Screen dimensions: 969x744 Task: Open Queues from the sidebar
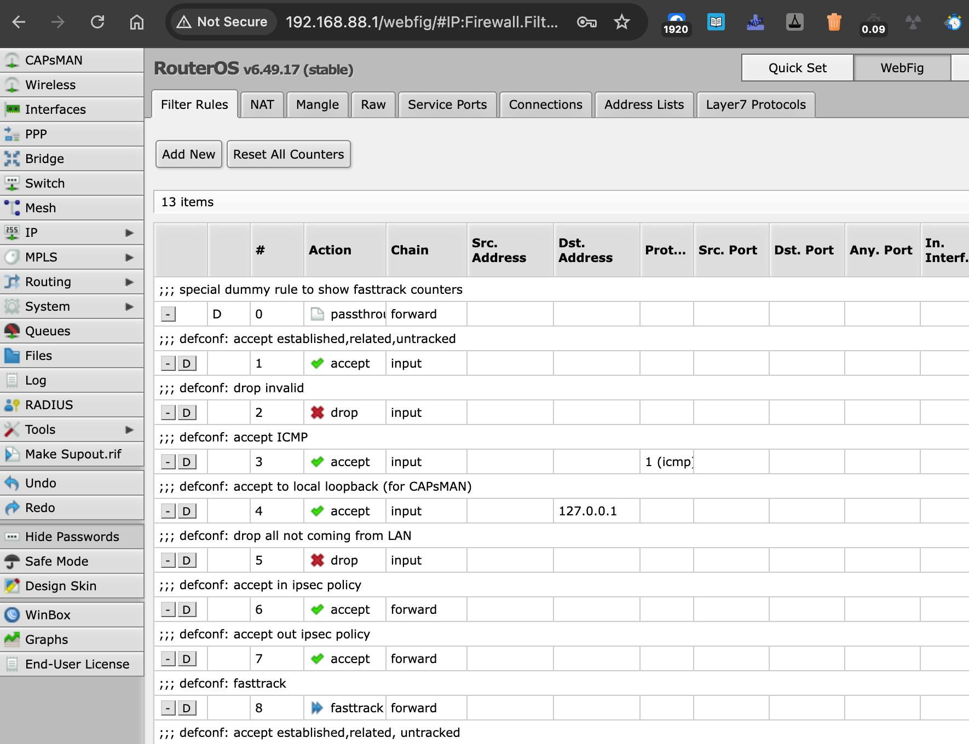pyautogui.click(x=72, y=331)
